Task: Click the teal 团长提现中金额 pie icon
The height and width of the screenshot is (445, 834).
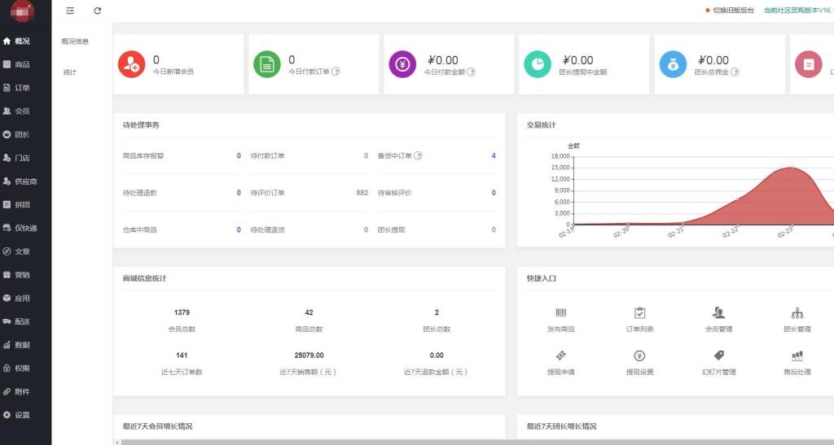Action: pyautogui.click(x=538, y=64)
